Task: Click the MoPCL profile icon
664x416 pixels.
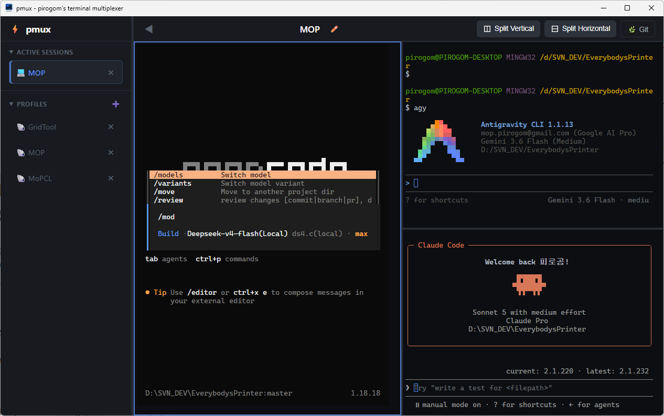Action: pos(21,178)
